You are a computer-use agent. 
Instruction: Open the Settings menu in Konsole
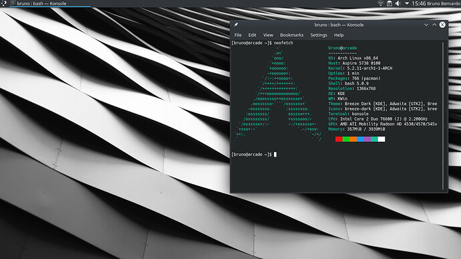tap(319, 35)
